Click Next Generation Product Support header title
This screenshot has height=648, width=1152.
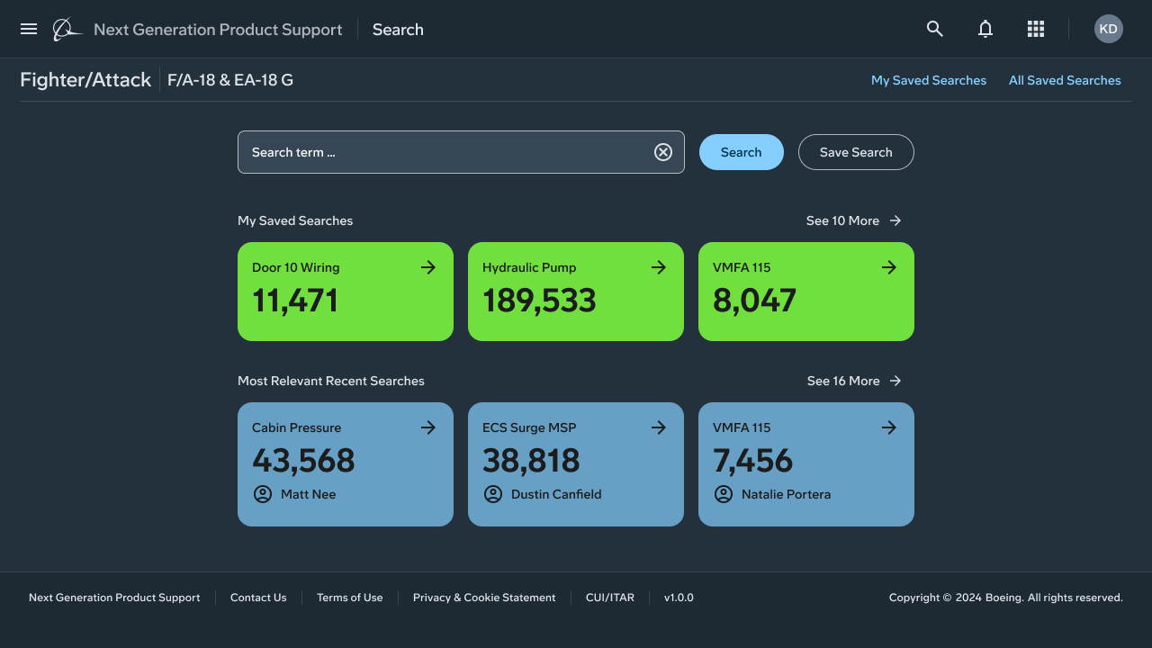(218, 30)
